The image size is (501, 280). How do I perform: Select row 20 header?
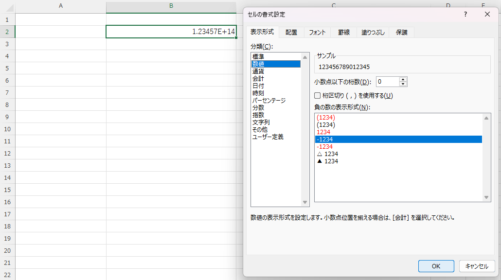[x=7, y=250]
